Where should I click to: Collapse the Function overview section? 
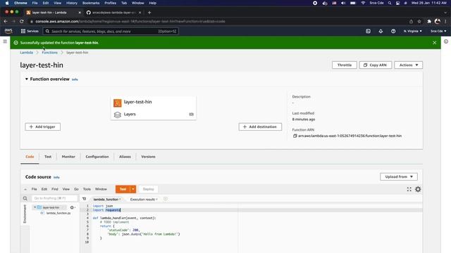(x=27, y=79)
